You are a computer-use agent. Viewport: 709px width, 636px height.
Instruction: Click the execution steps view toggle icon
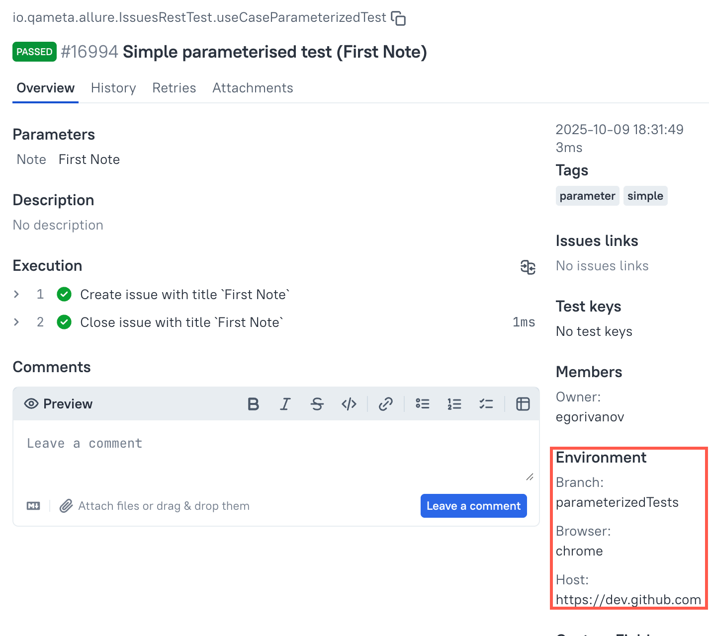pos(528,267)
